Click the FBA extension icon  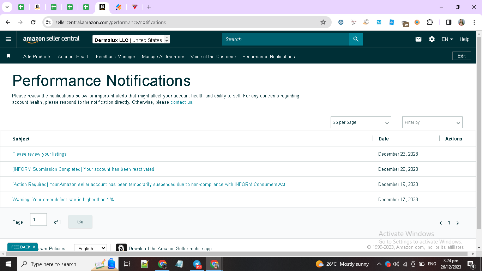(379, 22)
